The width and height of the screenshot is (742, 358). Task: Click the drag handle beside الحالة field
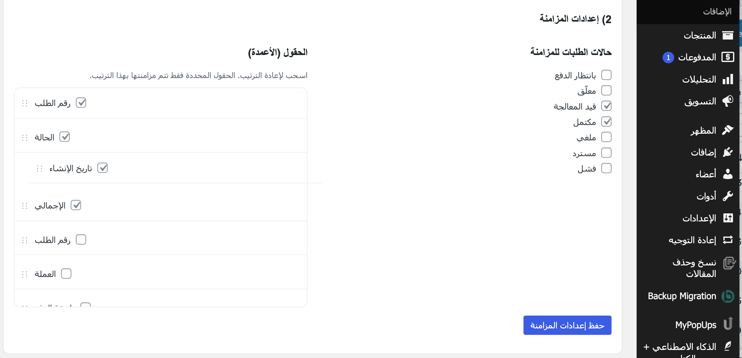coord(25,138)
